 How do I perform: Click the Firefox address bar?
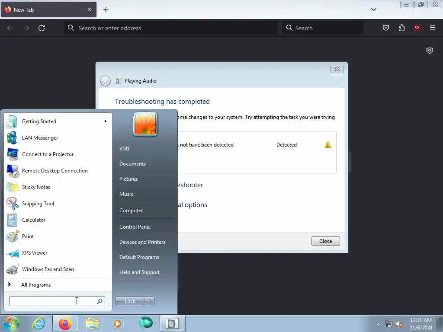(x=171, y=28)
